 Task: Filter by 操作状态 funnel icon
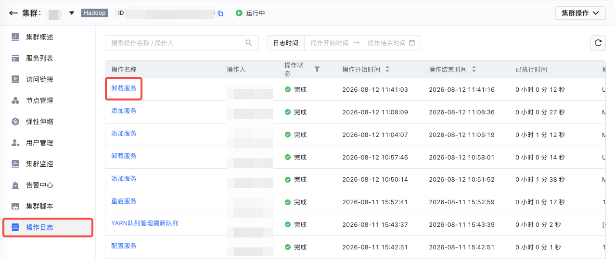coord(317,69)
